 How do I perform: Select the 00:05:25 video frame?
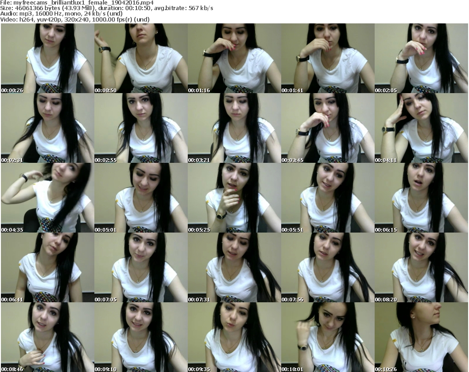click(234, 198)
